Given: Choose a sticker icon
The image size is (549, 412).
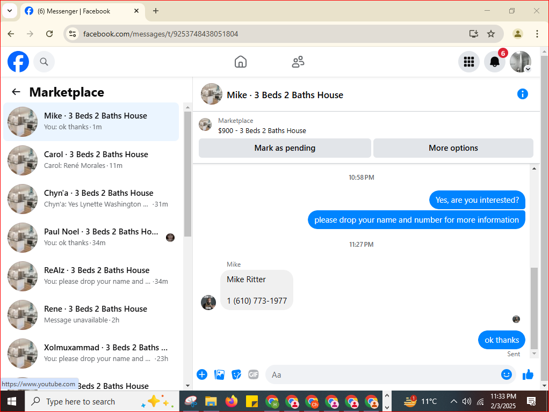Looking at the screenshot, I should tap(236, 374).
